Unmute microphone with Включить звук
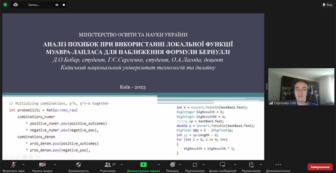 coord(13,165)
